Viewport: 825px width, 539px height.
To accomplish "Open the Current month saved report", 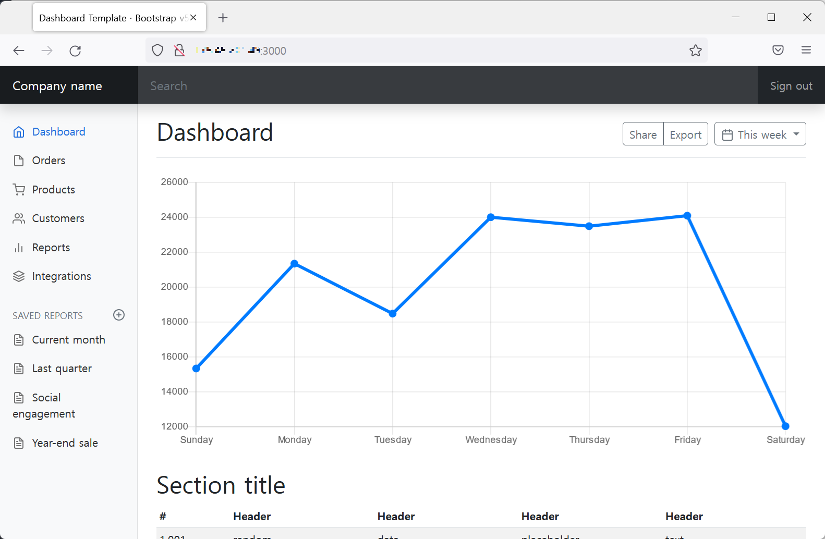I will tap(69, 340).
